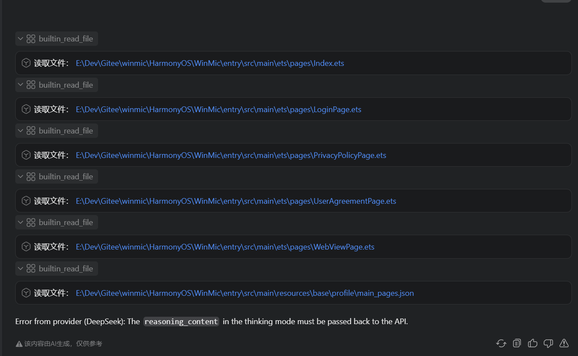The image size is (578, 356).
Task: Click the reasoning_content code snippet
Action: [181, 322]
